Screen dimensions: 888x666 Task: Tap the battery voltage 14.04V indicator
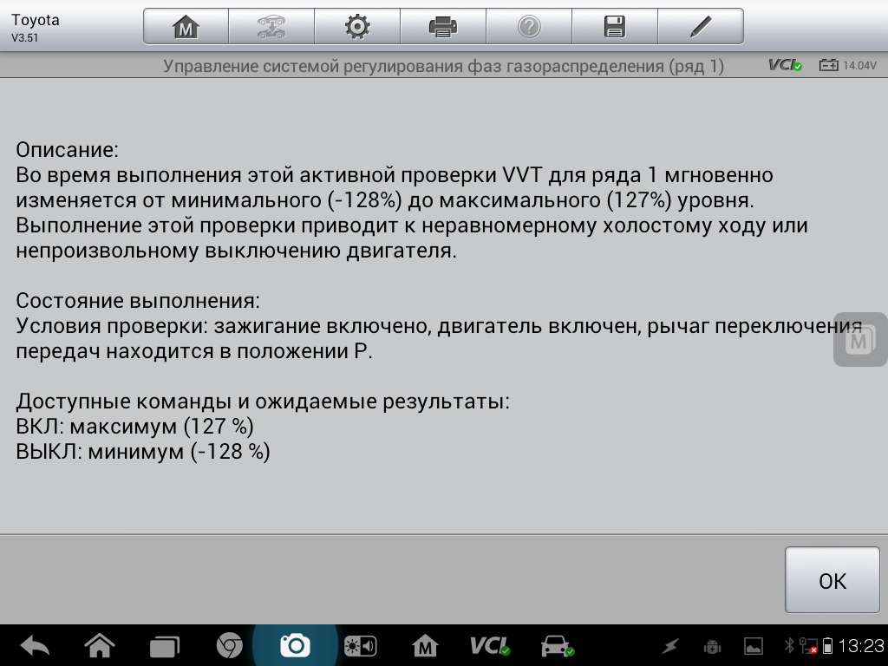coord(848,66)
